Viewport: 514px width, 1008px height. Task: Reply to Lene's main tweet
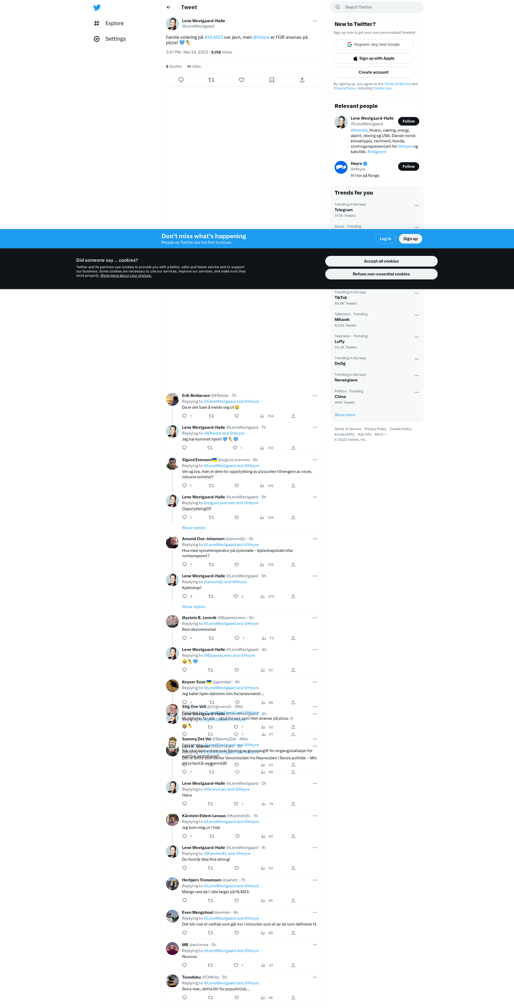[181, 80]
